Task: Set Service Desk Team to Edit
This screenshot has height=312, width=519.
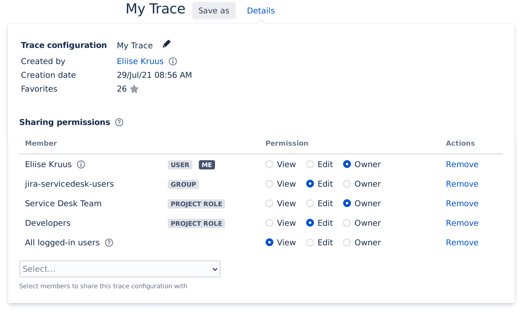Action: 310,204
